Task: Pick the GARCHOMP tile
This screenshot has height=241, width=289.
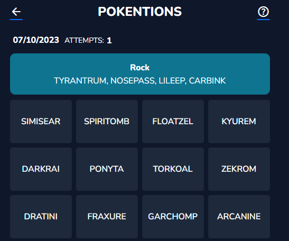Action: (x=173, y=217)
